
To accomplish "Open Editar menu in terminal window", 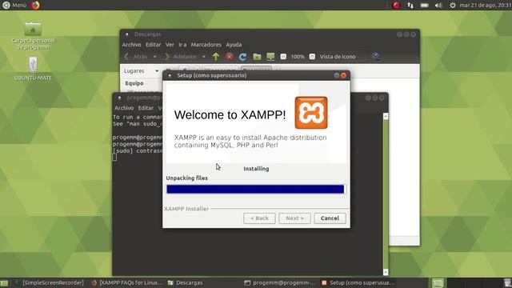I will [146, 108].
